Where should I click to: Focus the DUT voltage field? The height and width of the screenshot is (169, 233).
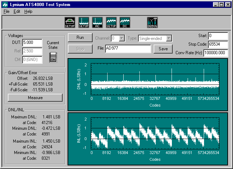[x=33, y=43]
